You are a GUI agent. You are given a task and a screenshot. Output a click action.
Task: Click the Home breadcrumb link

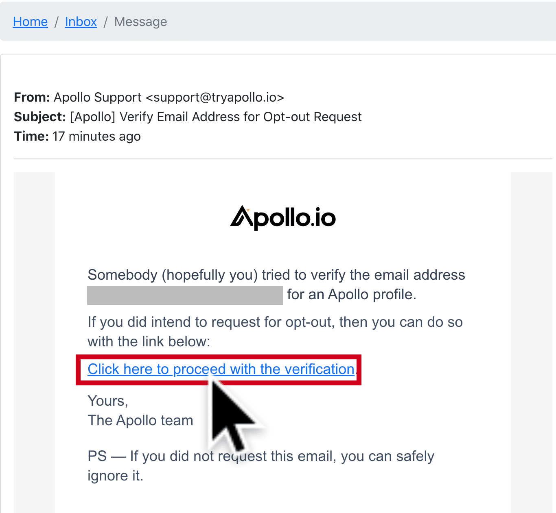pyautogui.click(x=30, y=22)
